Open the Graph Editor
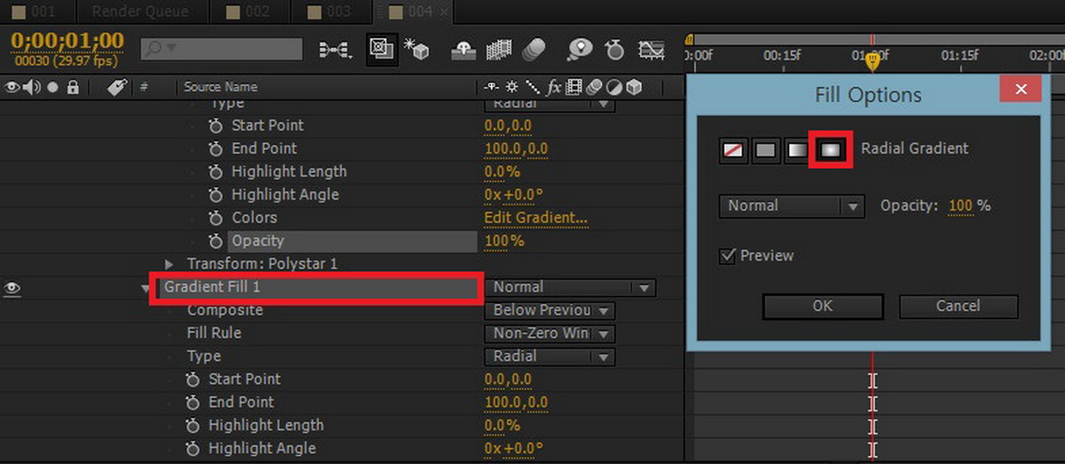1065x464 pixels. pyautogui.click(x=651, y=51)
